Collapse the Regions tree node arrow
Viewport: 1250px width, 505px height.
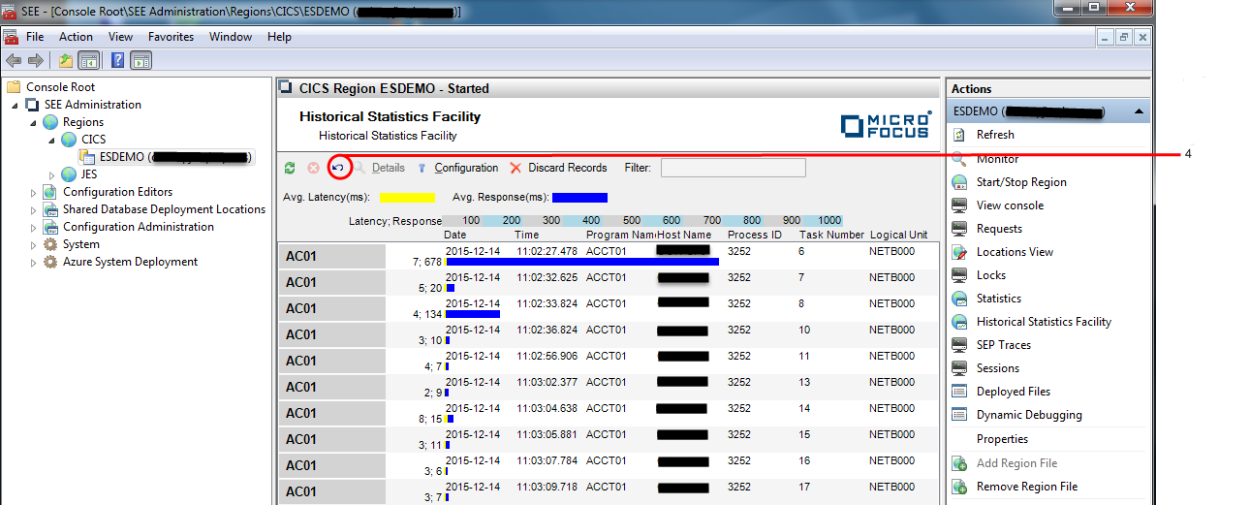pyautogui.click(x=34, y=122)
